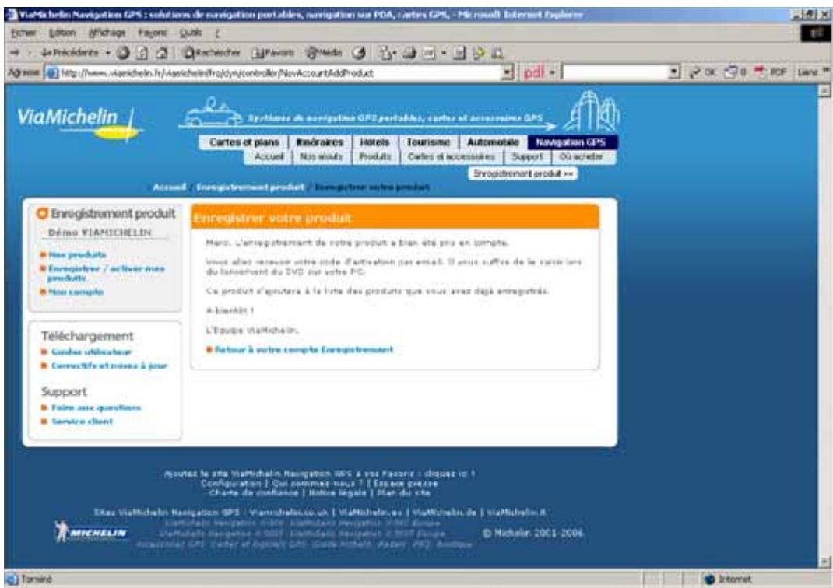Select the Navigation GPS tab
Screen dimensions: 833x588
coord(572,142)
